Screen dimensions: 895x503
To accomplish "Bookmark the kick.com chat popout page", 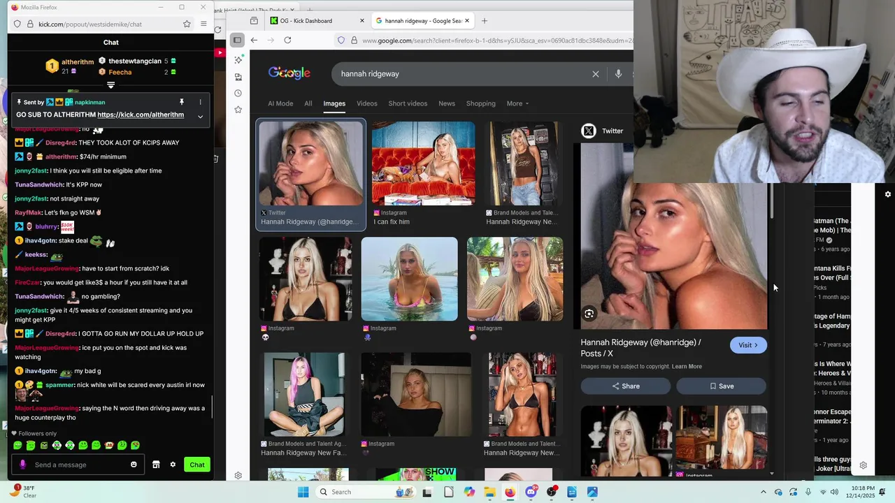I will point(187,24).
